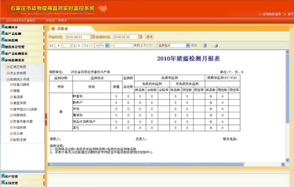The height and width of the screenshot is (187, 294).
Task: Click the down arrow of vertical scrollbar
Action: [288, 160]
